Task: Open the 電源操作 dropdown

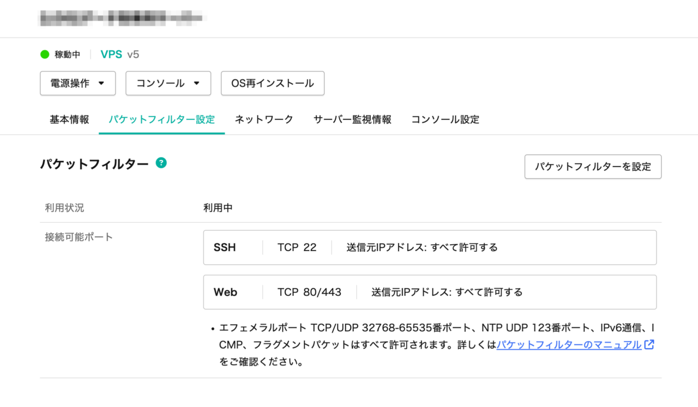Action: 77,83
